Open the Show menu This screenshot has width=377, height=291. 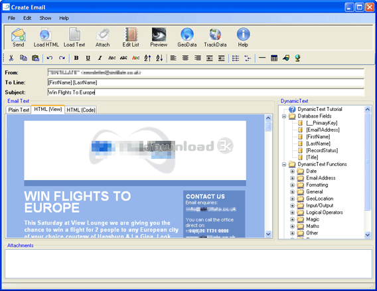[45, 18]
